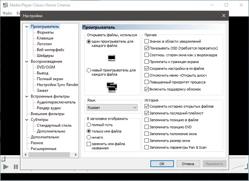Open the Язык dropdown showing Russian
Screen dimensions: 249x181
point(112,108)
